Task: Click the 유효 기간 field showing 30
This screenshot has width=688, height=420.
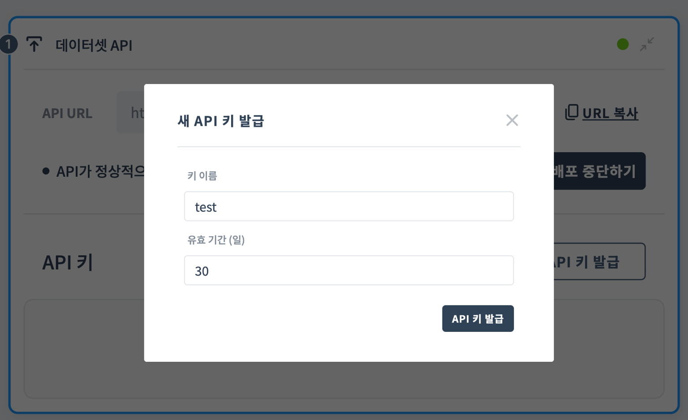Action: pos(348,270)
